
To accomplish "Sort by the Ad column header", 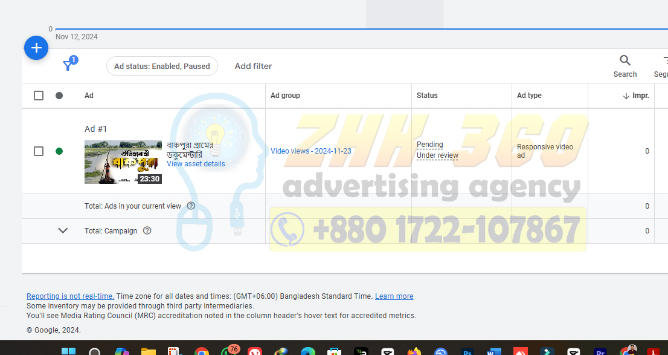I will coord(89,96).
